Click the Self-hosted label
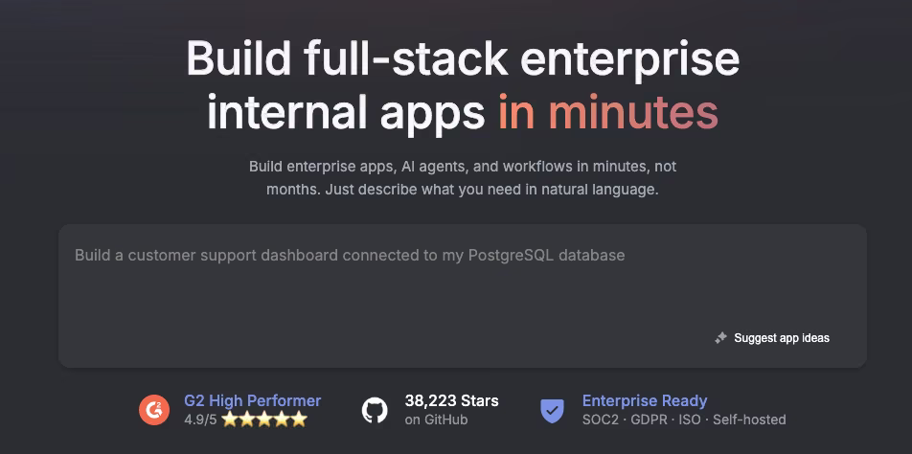Image resolution: width=912 pixels, height=454 pixels. [749, 420]
